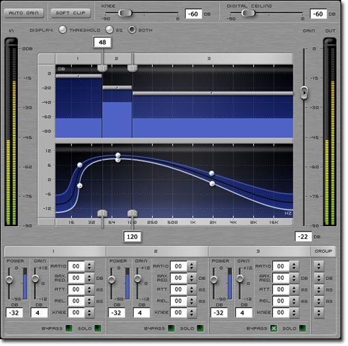
Task: Select band 2 tab in lower panel
Action: click(x=157, y=251)
